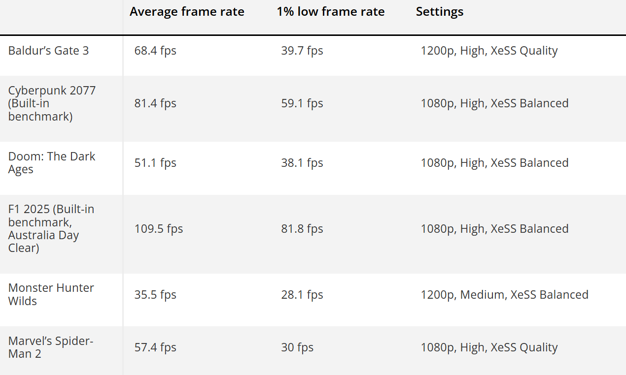Select the F1 2025 benchmark name cell

[51, 228]
